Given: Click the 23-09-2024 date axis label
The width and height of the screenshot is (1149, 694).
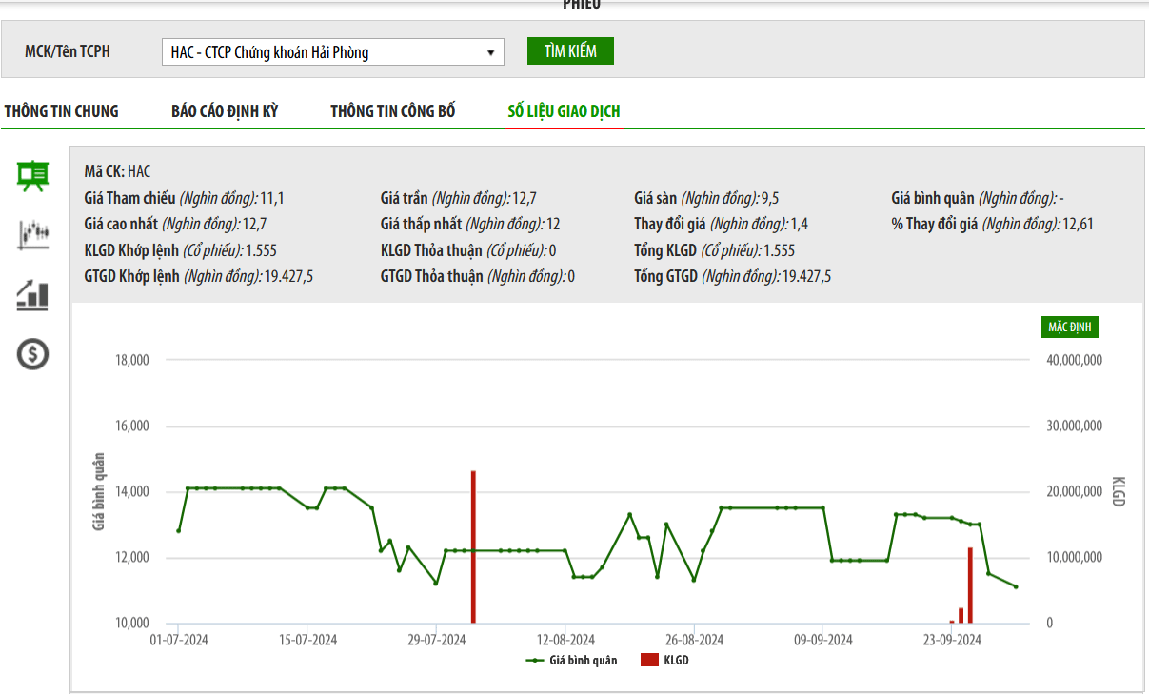Looking at the screenshot, I should coord(953,640).
